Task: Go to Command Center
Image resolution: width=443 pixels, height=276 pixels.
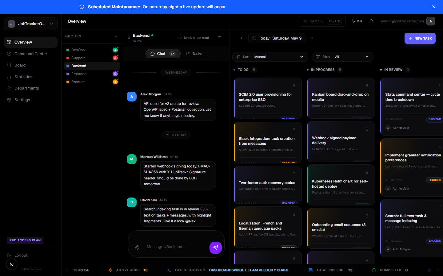Action: coord(30,54)
